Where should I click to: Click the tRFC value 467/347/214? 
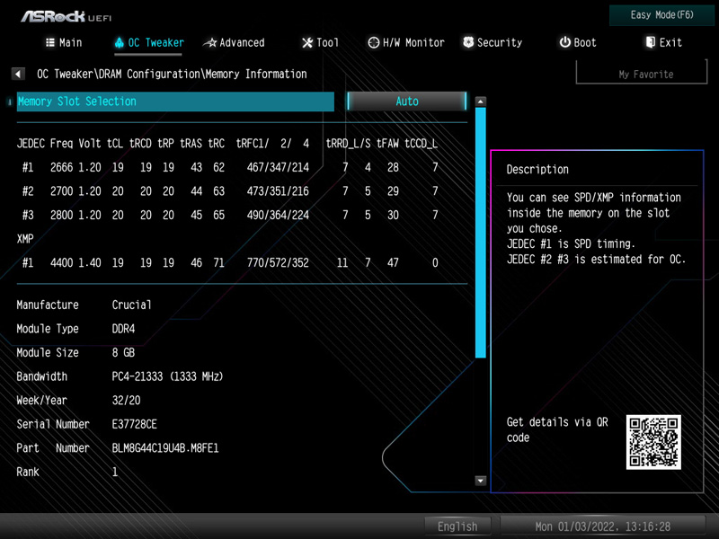278,167
